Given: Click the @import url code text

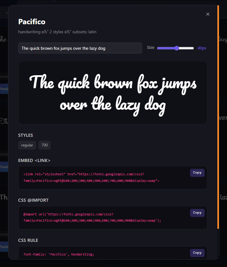Looking at the screenshot, I should point(92,217).
